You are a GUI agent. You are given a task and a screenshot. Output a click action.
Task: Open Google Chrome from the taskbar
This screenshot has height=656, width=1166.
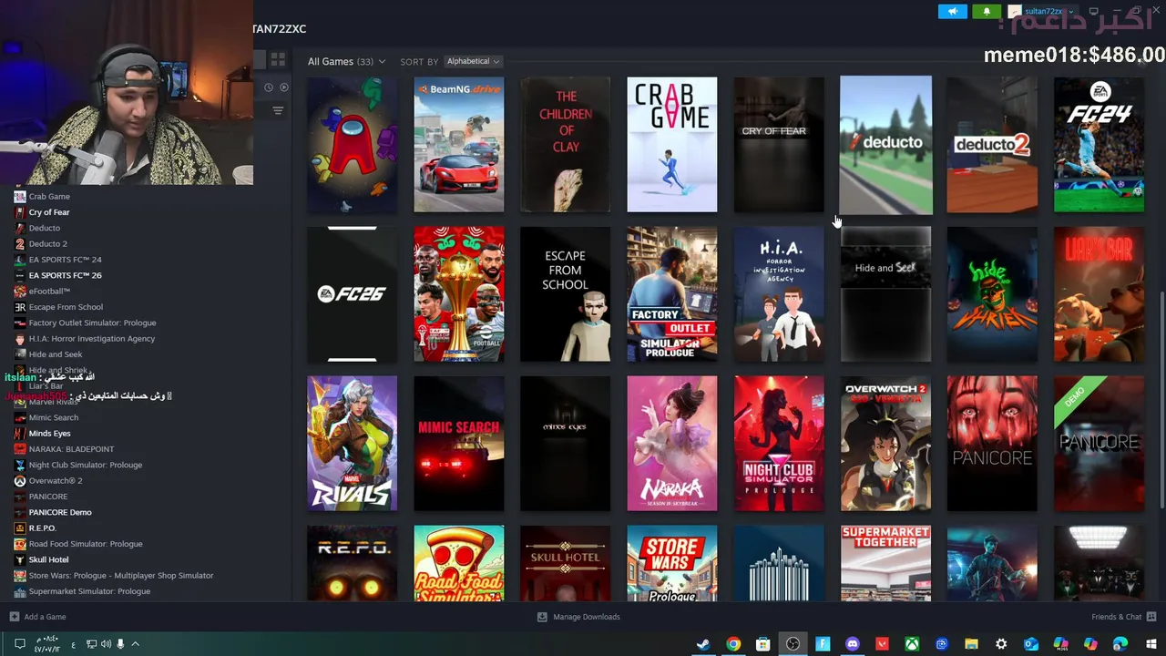coord(733,644)
